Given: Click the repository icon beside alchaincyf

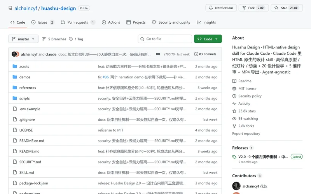Looking at the screenshot, I should click(10, 8).
